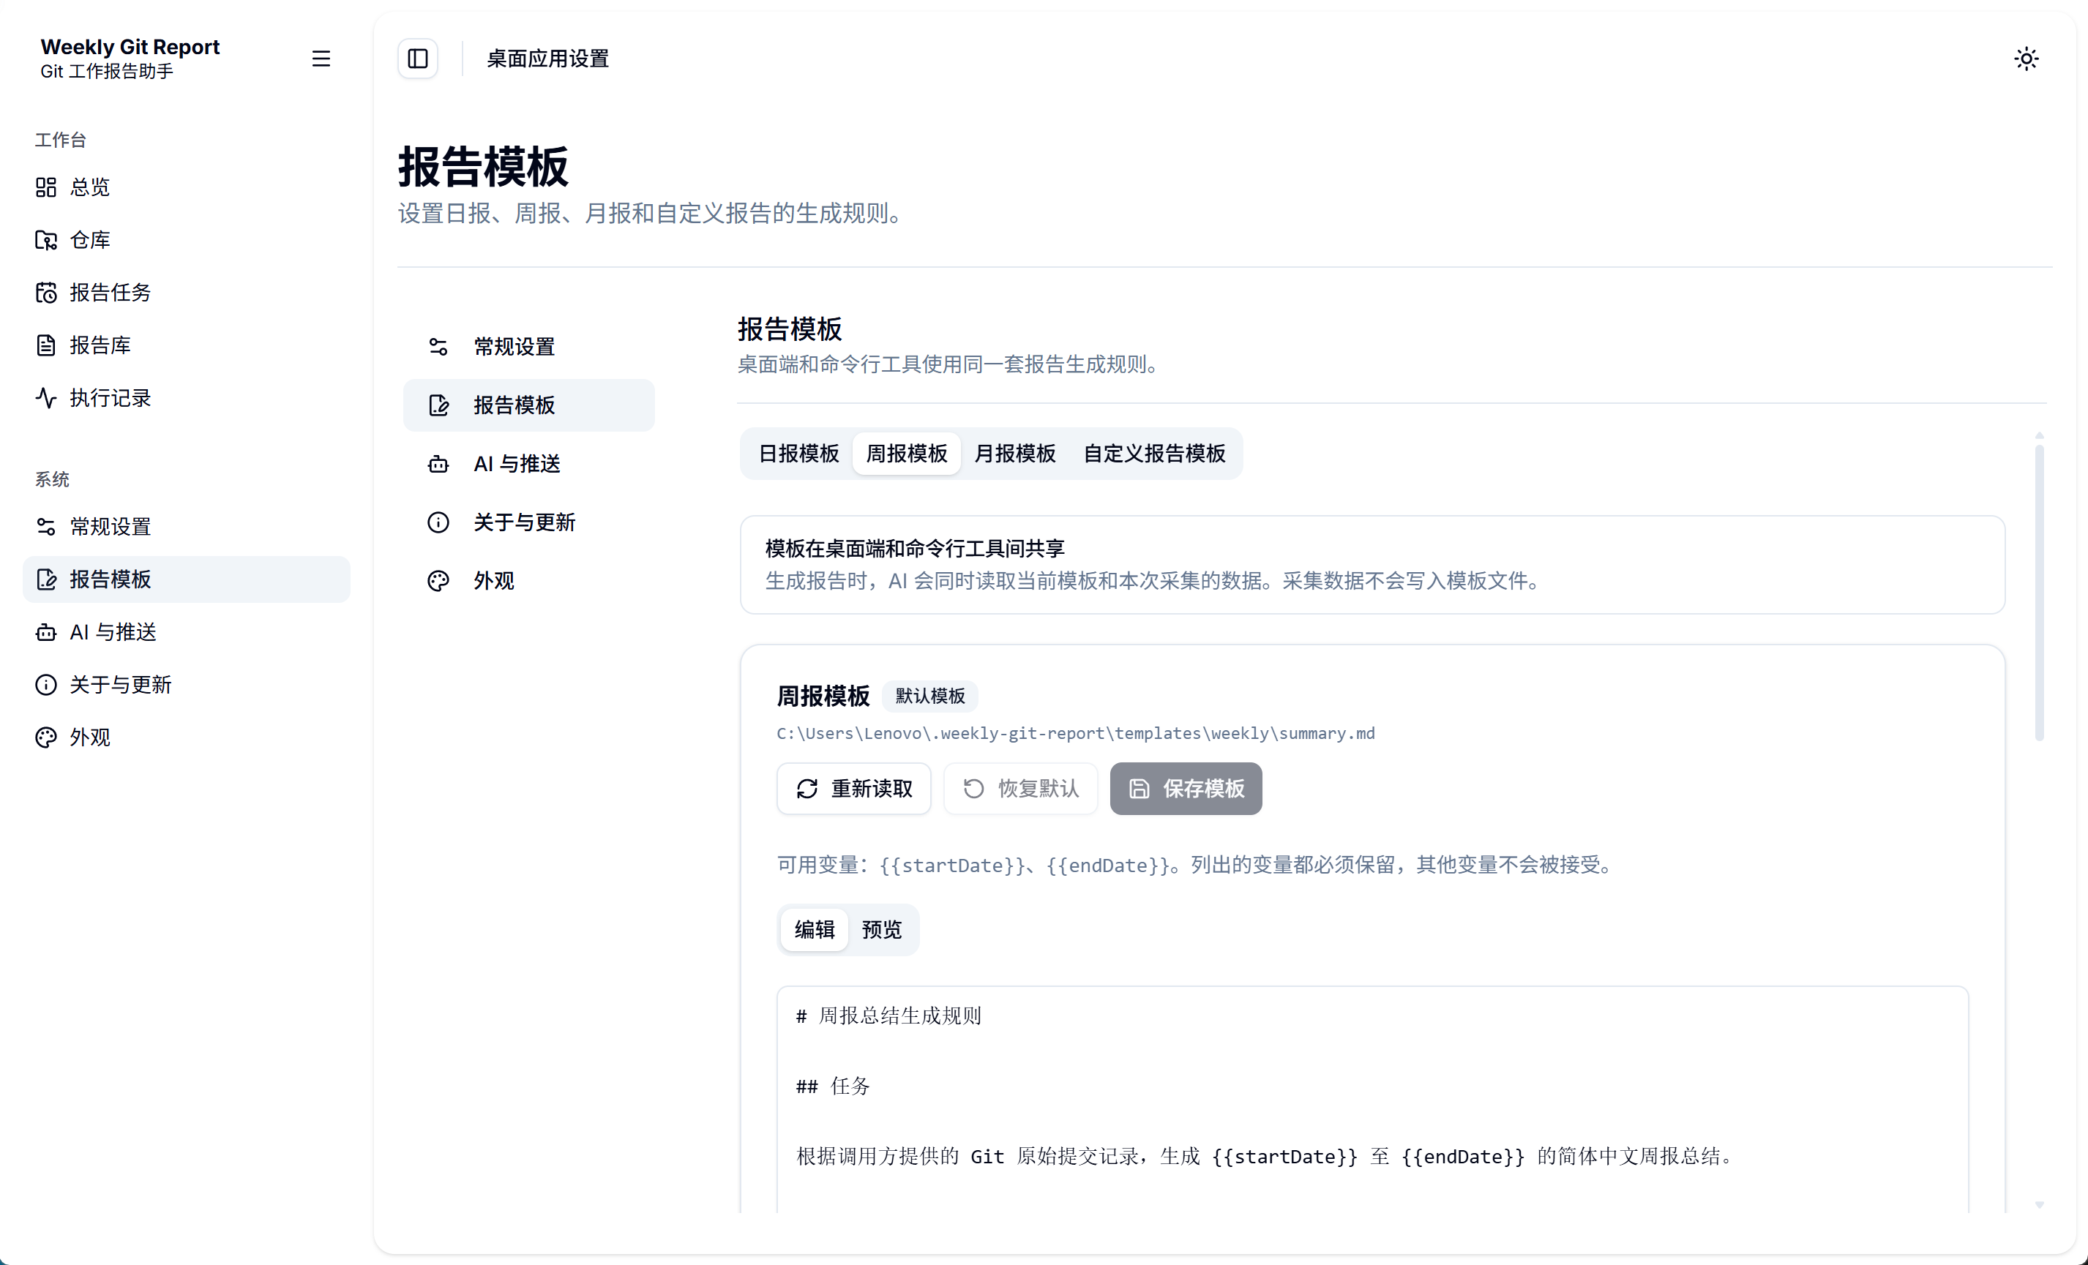
Task: Click the content area vertical scrollbar thumb
Action: (2039, 593)
